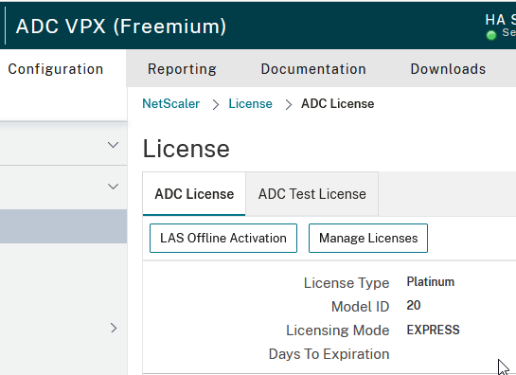This screenshot has height=375, width=516.
Task: Switch to ADC License tab
Action: coord(194,194)
